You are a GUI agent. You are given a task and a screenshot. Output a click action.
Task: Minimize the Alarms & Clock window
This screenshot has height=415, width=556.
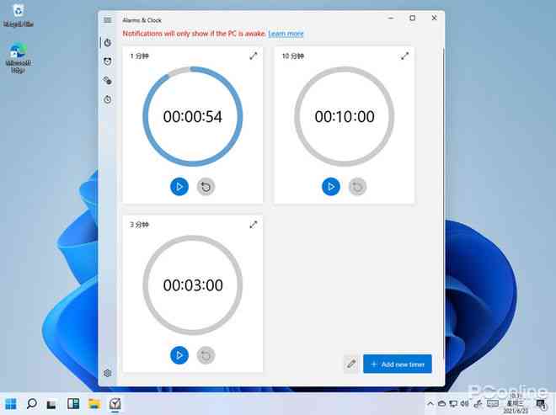(x=391, y=18)
